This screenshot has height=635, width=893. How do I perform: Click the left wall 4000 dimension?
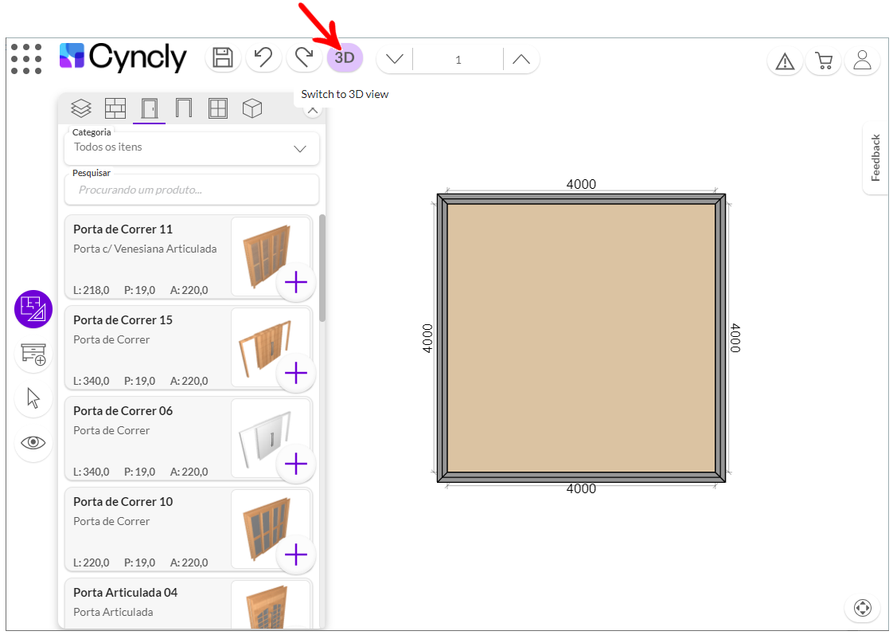[427, 338]
